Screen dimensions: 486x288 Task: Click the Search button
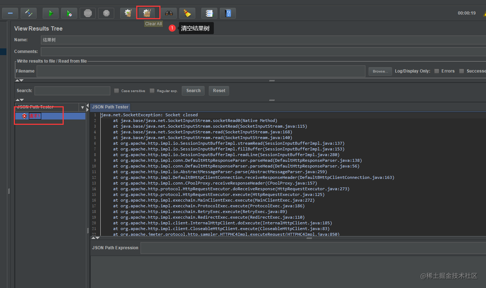(x=193, y=91)
